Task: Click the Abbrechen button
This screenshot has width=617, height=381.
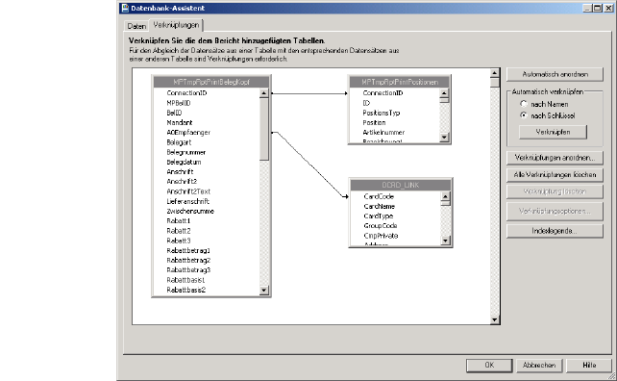Action: (x=539, y=366)
